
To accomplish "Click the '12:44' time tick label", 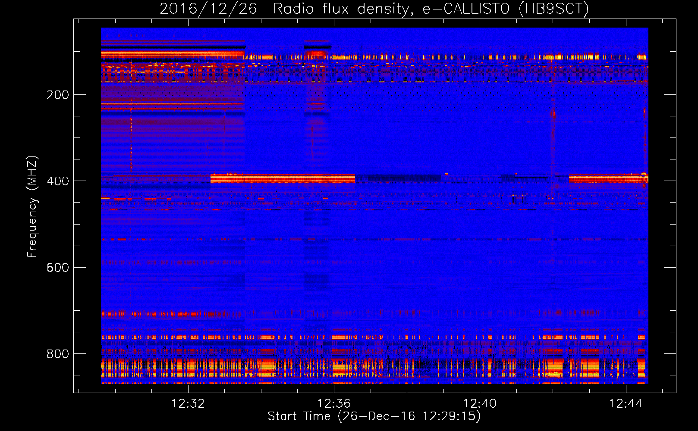I will tap(626, 404).
